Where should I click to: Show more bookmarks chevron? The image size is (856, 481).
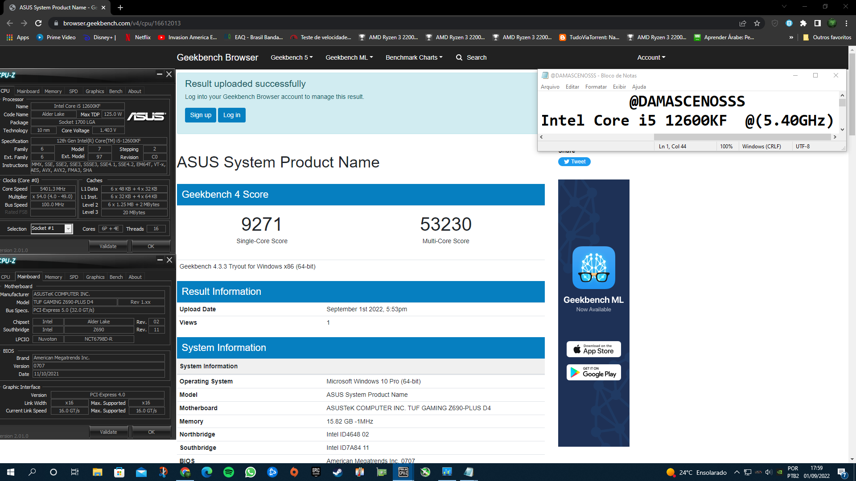tap(791, 37)
